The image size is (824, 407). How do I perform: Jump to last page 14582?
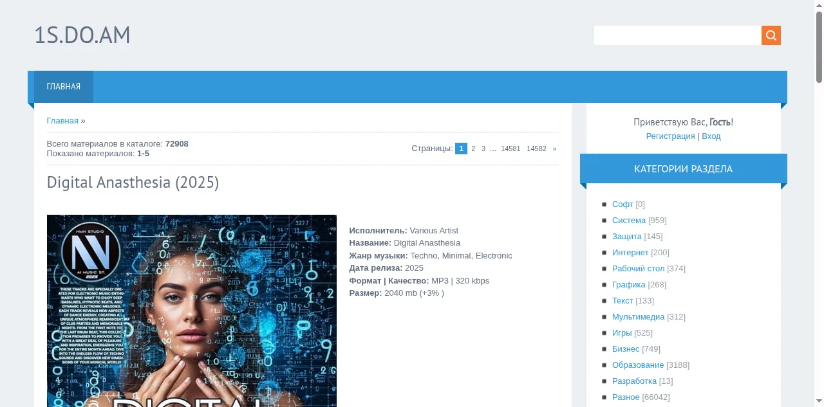click(x=536, y=149)
